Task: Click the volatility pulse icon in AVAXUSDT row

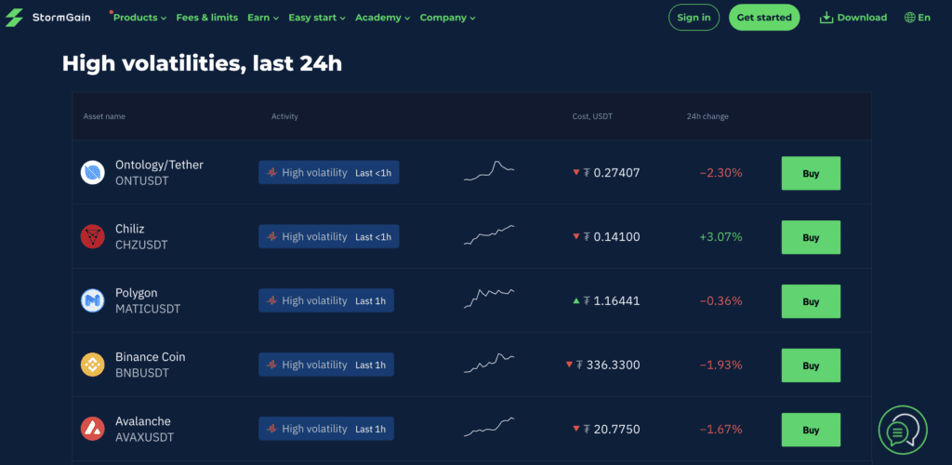Action: tap(272, 429)
